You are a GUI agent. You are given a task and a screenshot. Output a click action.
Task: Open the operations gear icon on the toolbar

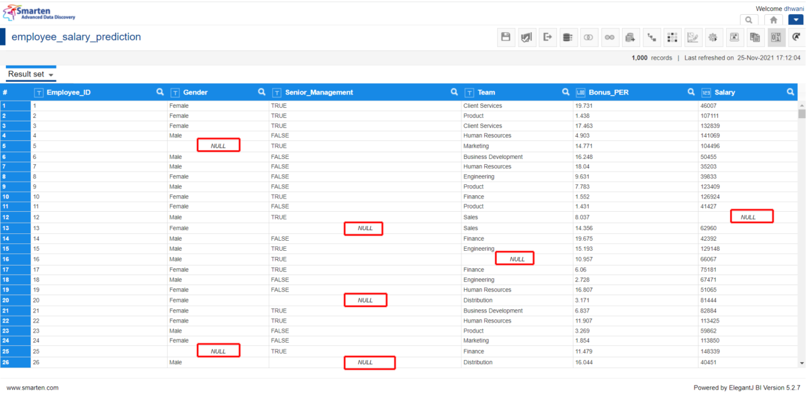click(713, 37)
